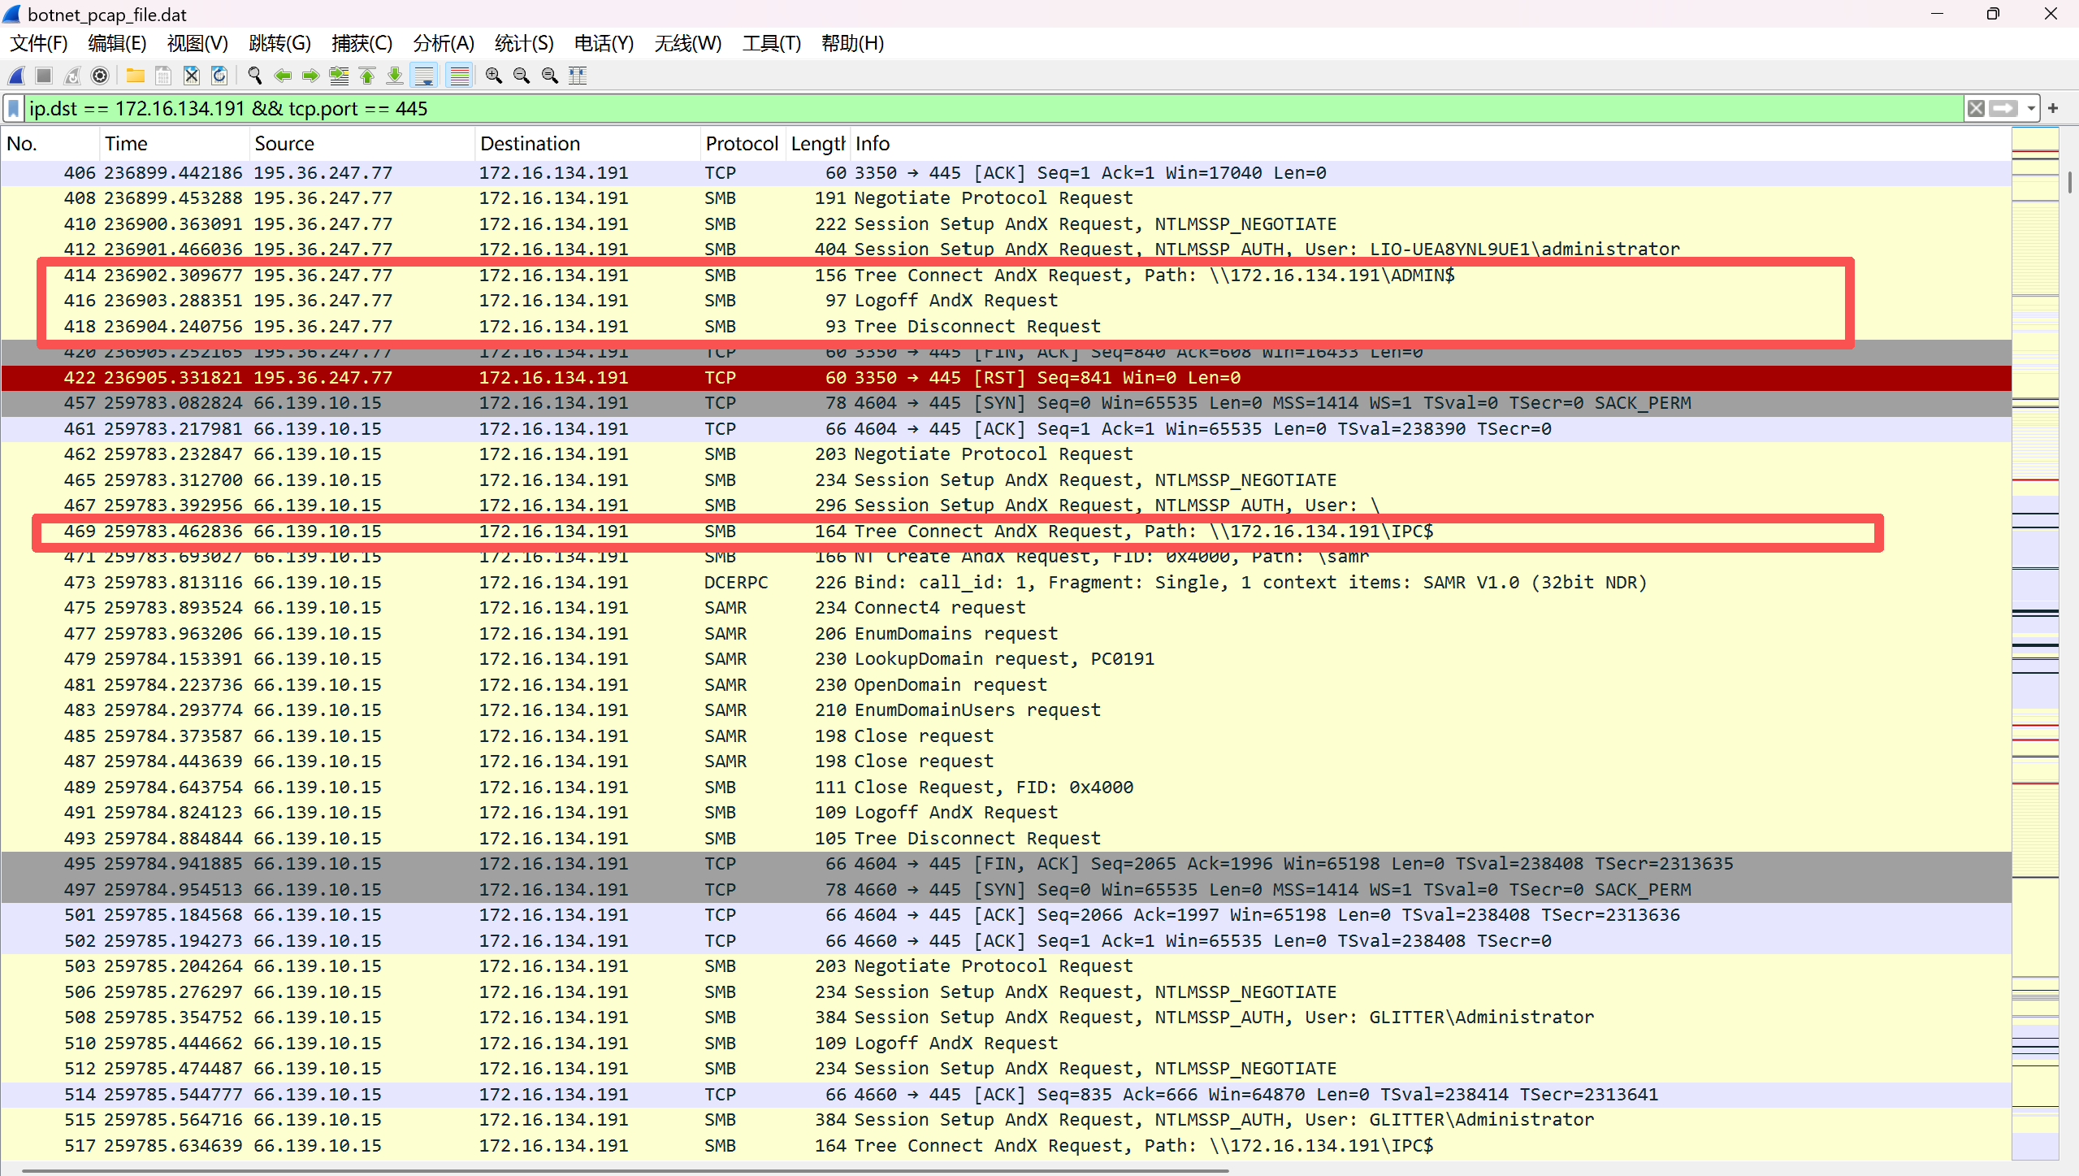2079x1176 pixels.
Task: Click the start capture shark fin icon
Action: tap(16, 76)
